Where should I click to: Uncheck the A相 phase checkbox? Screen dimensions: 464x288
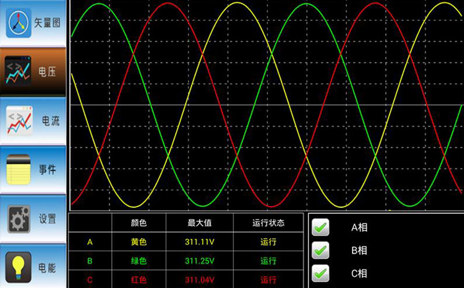pos(321,227)
